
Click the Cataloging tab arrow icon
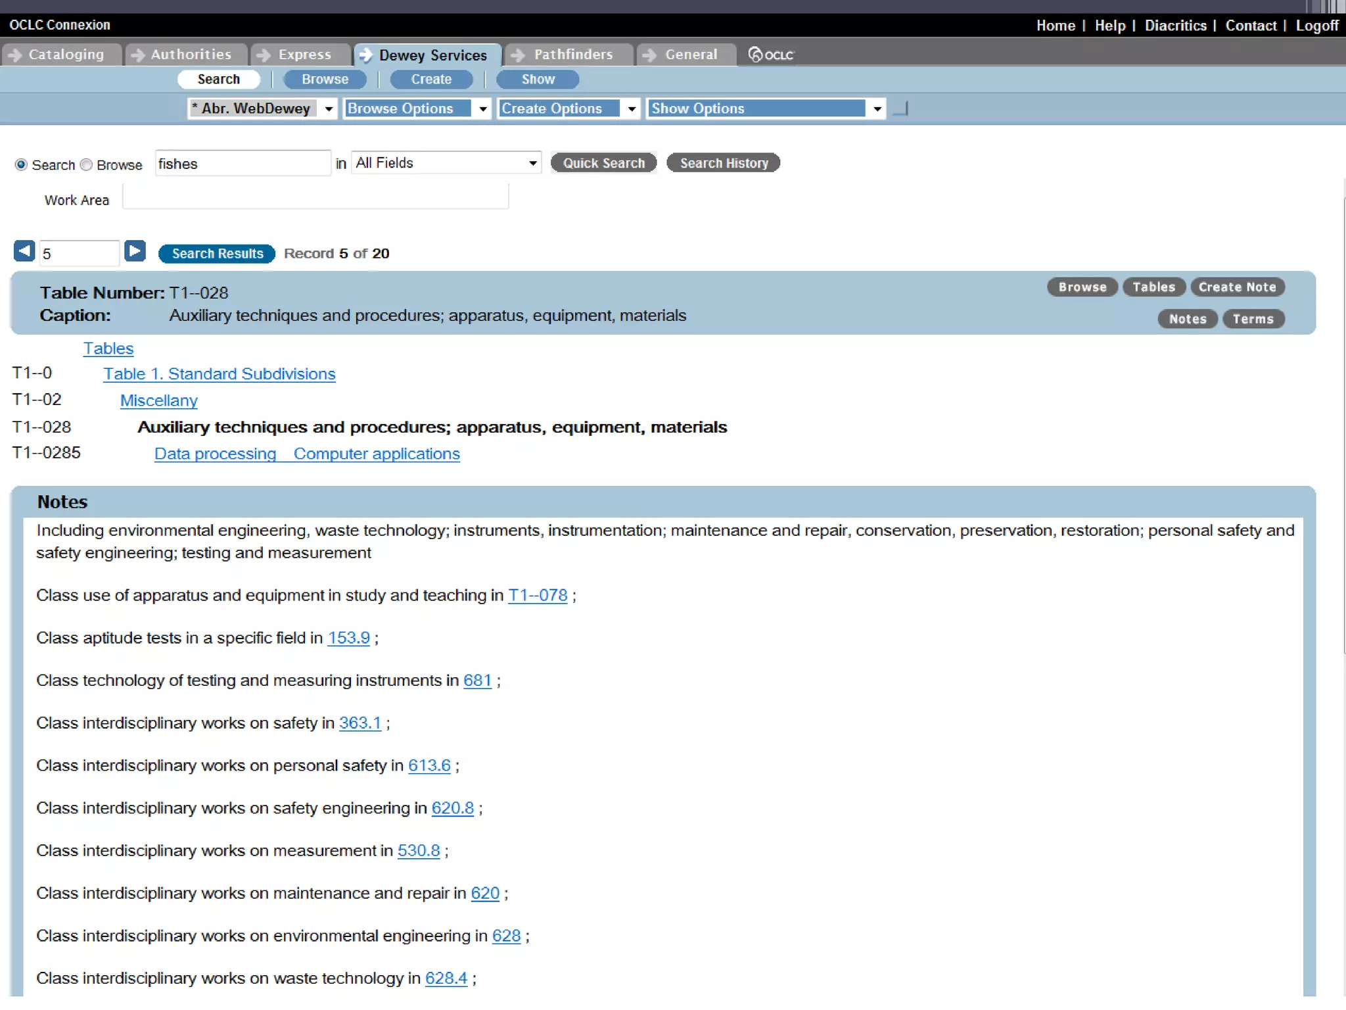pyautogui.click(x=15, y=55)
